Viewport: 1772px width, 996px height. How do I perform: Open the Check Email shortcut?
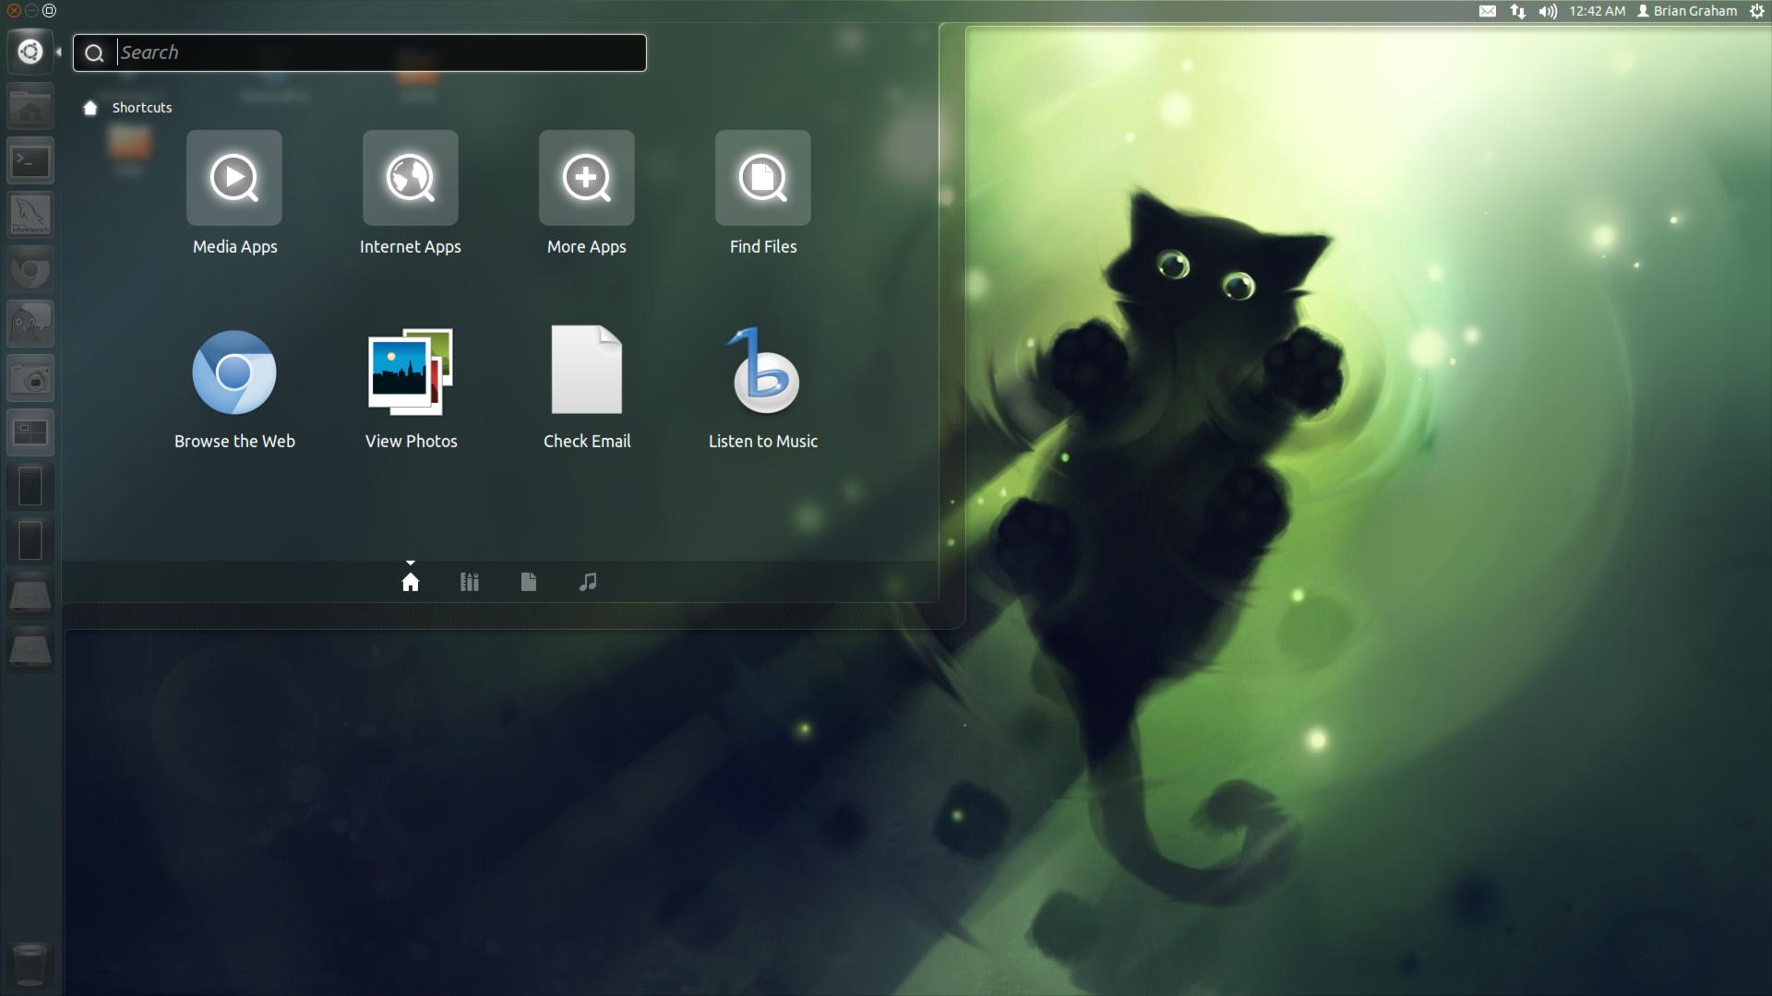(587, 387)
